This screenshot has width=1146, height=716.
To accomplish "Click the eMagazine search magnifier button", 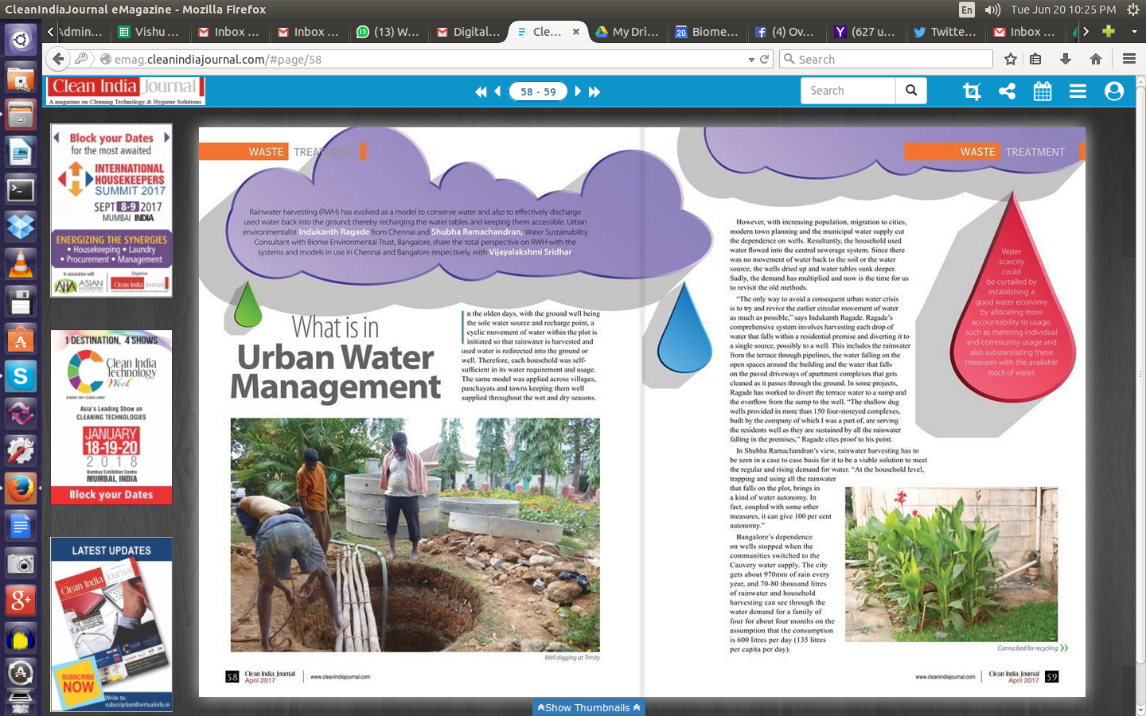I will 911,91.
